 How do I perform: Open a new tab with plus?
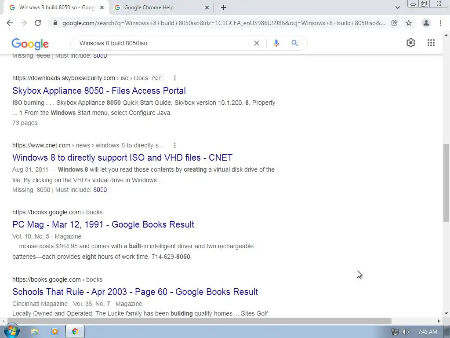[x=224, y=7]
